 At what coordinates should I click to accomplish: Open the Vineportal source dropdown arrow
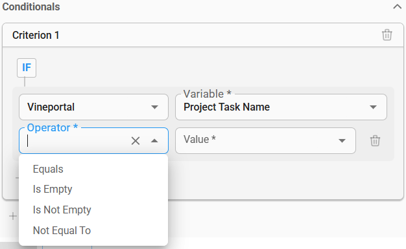(154, 107)
